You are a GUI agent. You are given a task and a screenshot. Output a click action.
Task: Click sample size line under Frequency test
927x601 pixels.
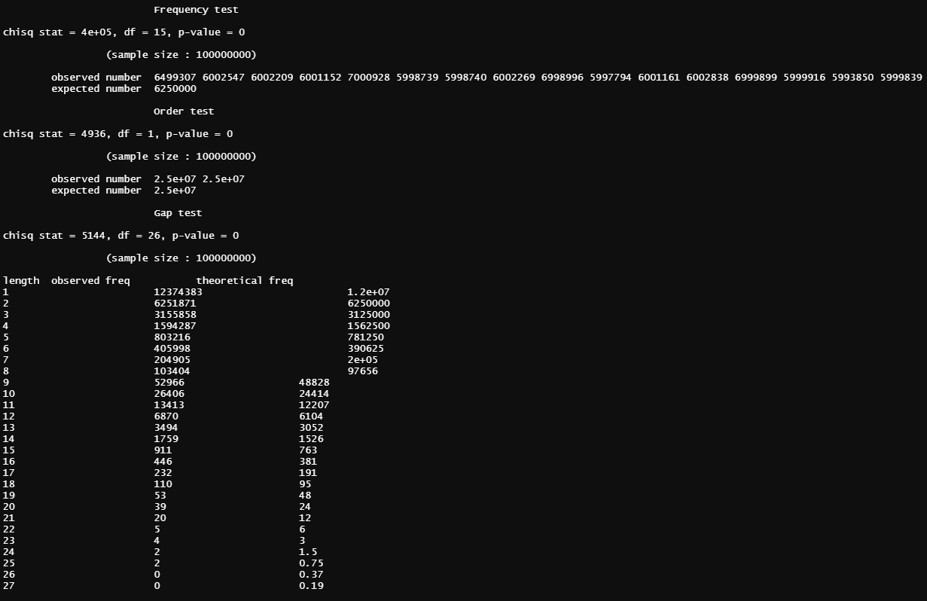click(181, 55)
